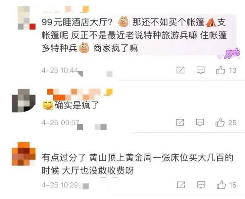Like the comment with 15 likes
245x199 pixels.
(x=221, y=185)
